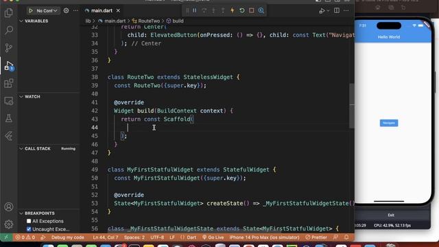Image resolution: width=439 pixels, height=247 pixels.
Task: Disable the Uncaught Exceptions breakpoint checkbox
Action: 29,229
